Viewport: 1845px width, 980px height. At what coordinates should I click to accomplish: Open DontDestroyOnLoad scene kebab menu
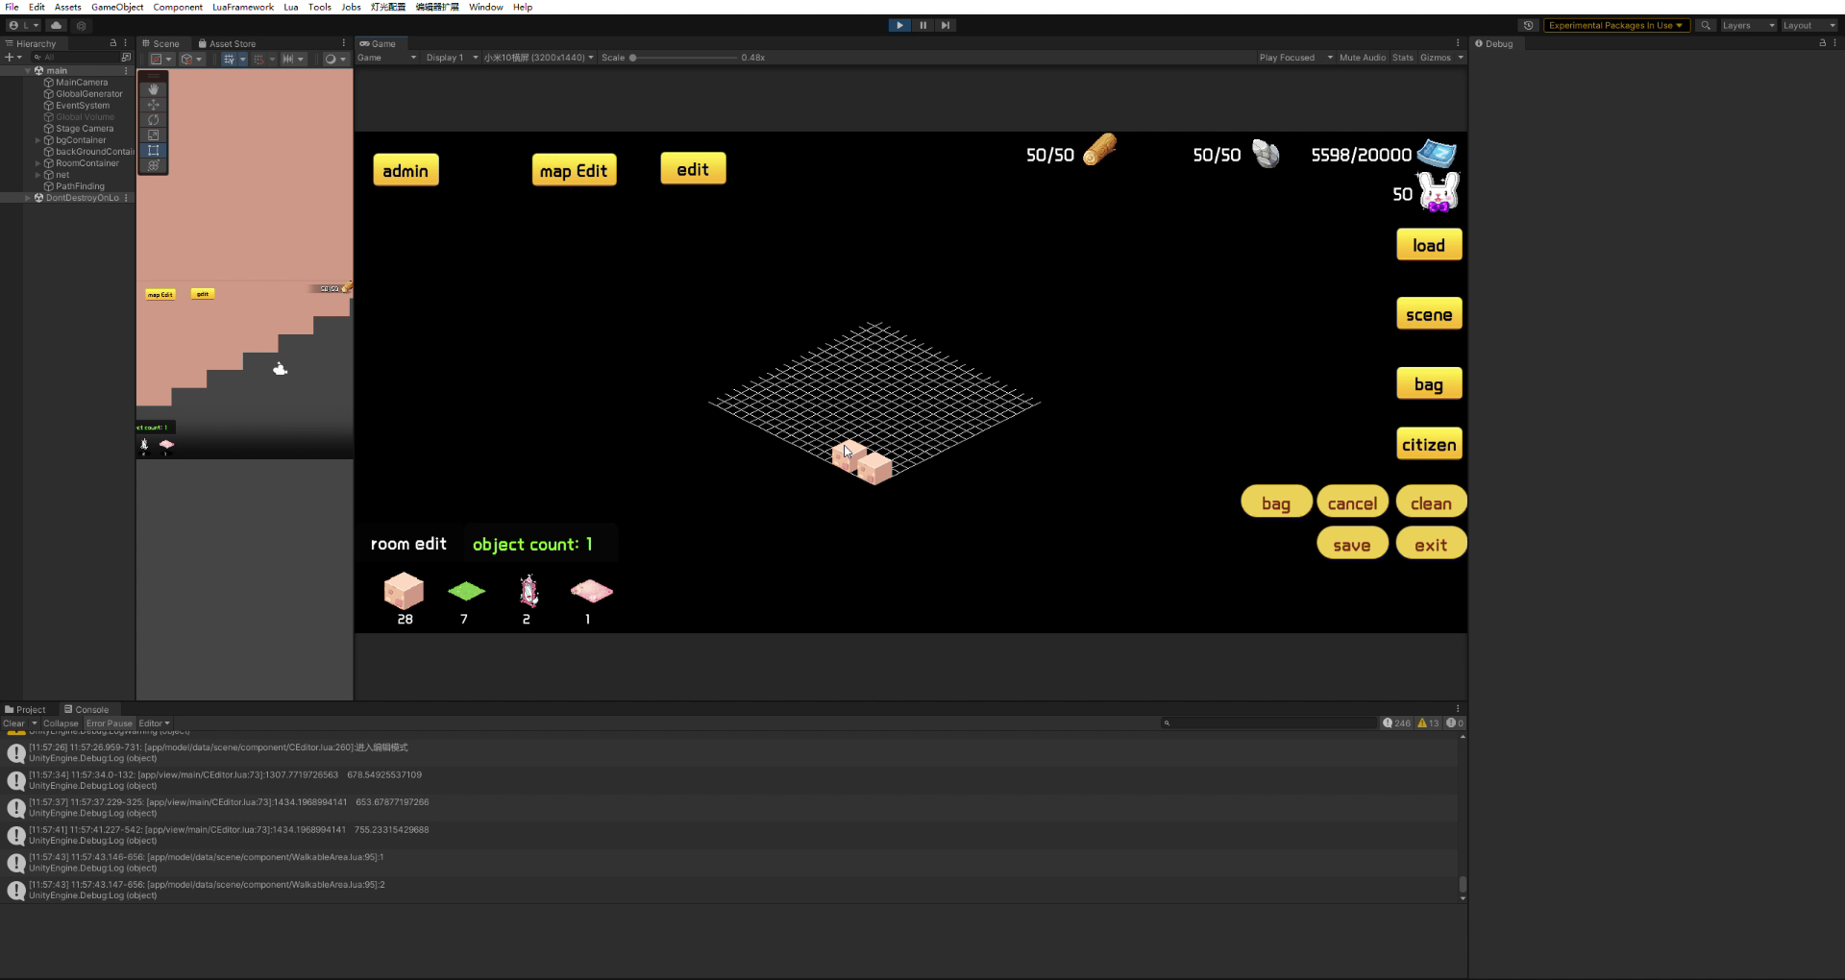[126, 198]
